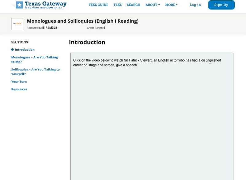The image size is (246, 180).
Task: Open the Resources section link
Action: coord(19,89)
